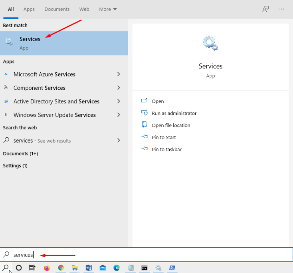This screenshot has width=293, height=273.
Task: Expand the Documents (1+) section
Action: coord(20,154)
